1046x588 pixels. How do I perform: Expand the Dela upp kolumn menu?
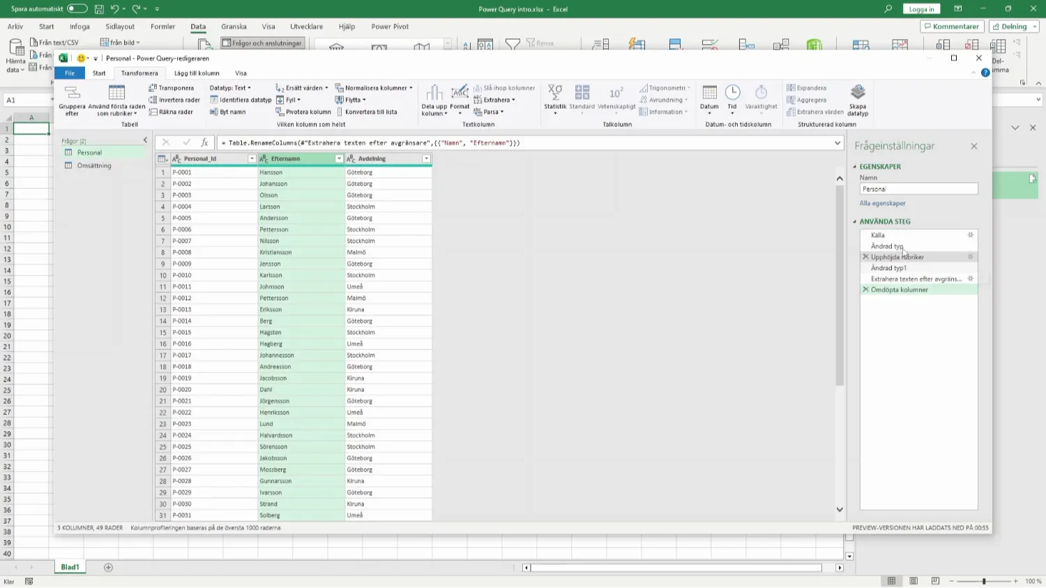(434, 100)
